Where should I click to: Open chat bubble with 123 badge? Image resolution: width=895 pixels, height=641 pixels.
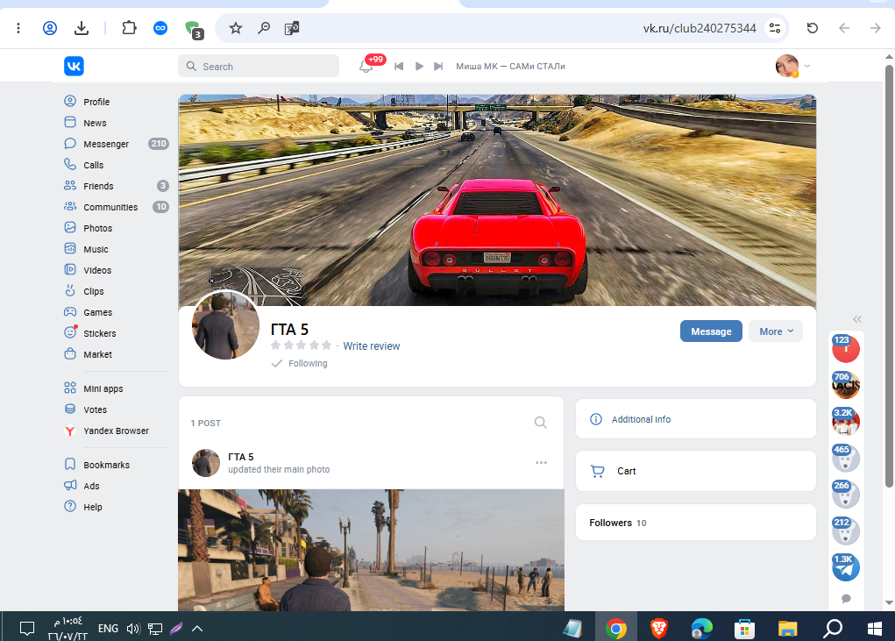[845, 348]
